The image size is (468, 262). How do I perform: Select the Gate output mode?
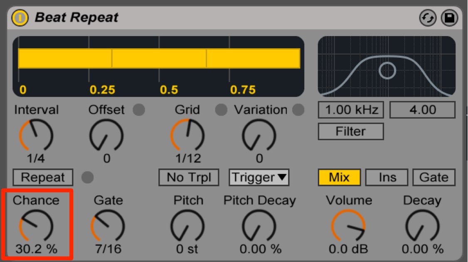click(434, 178)
